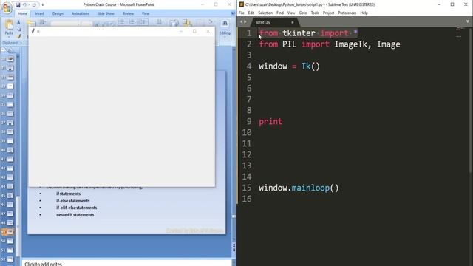Viewport: 473px width, 266px height.
Task: Click 'if-elif-else statements' bullet text
Action: (x=77, y=208)
